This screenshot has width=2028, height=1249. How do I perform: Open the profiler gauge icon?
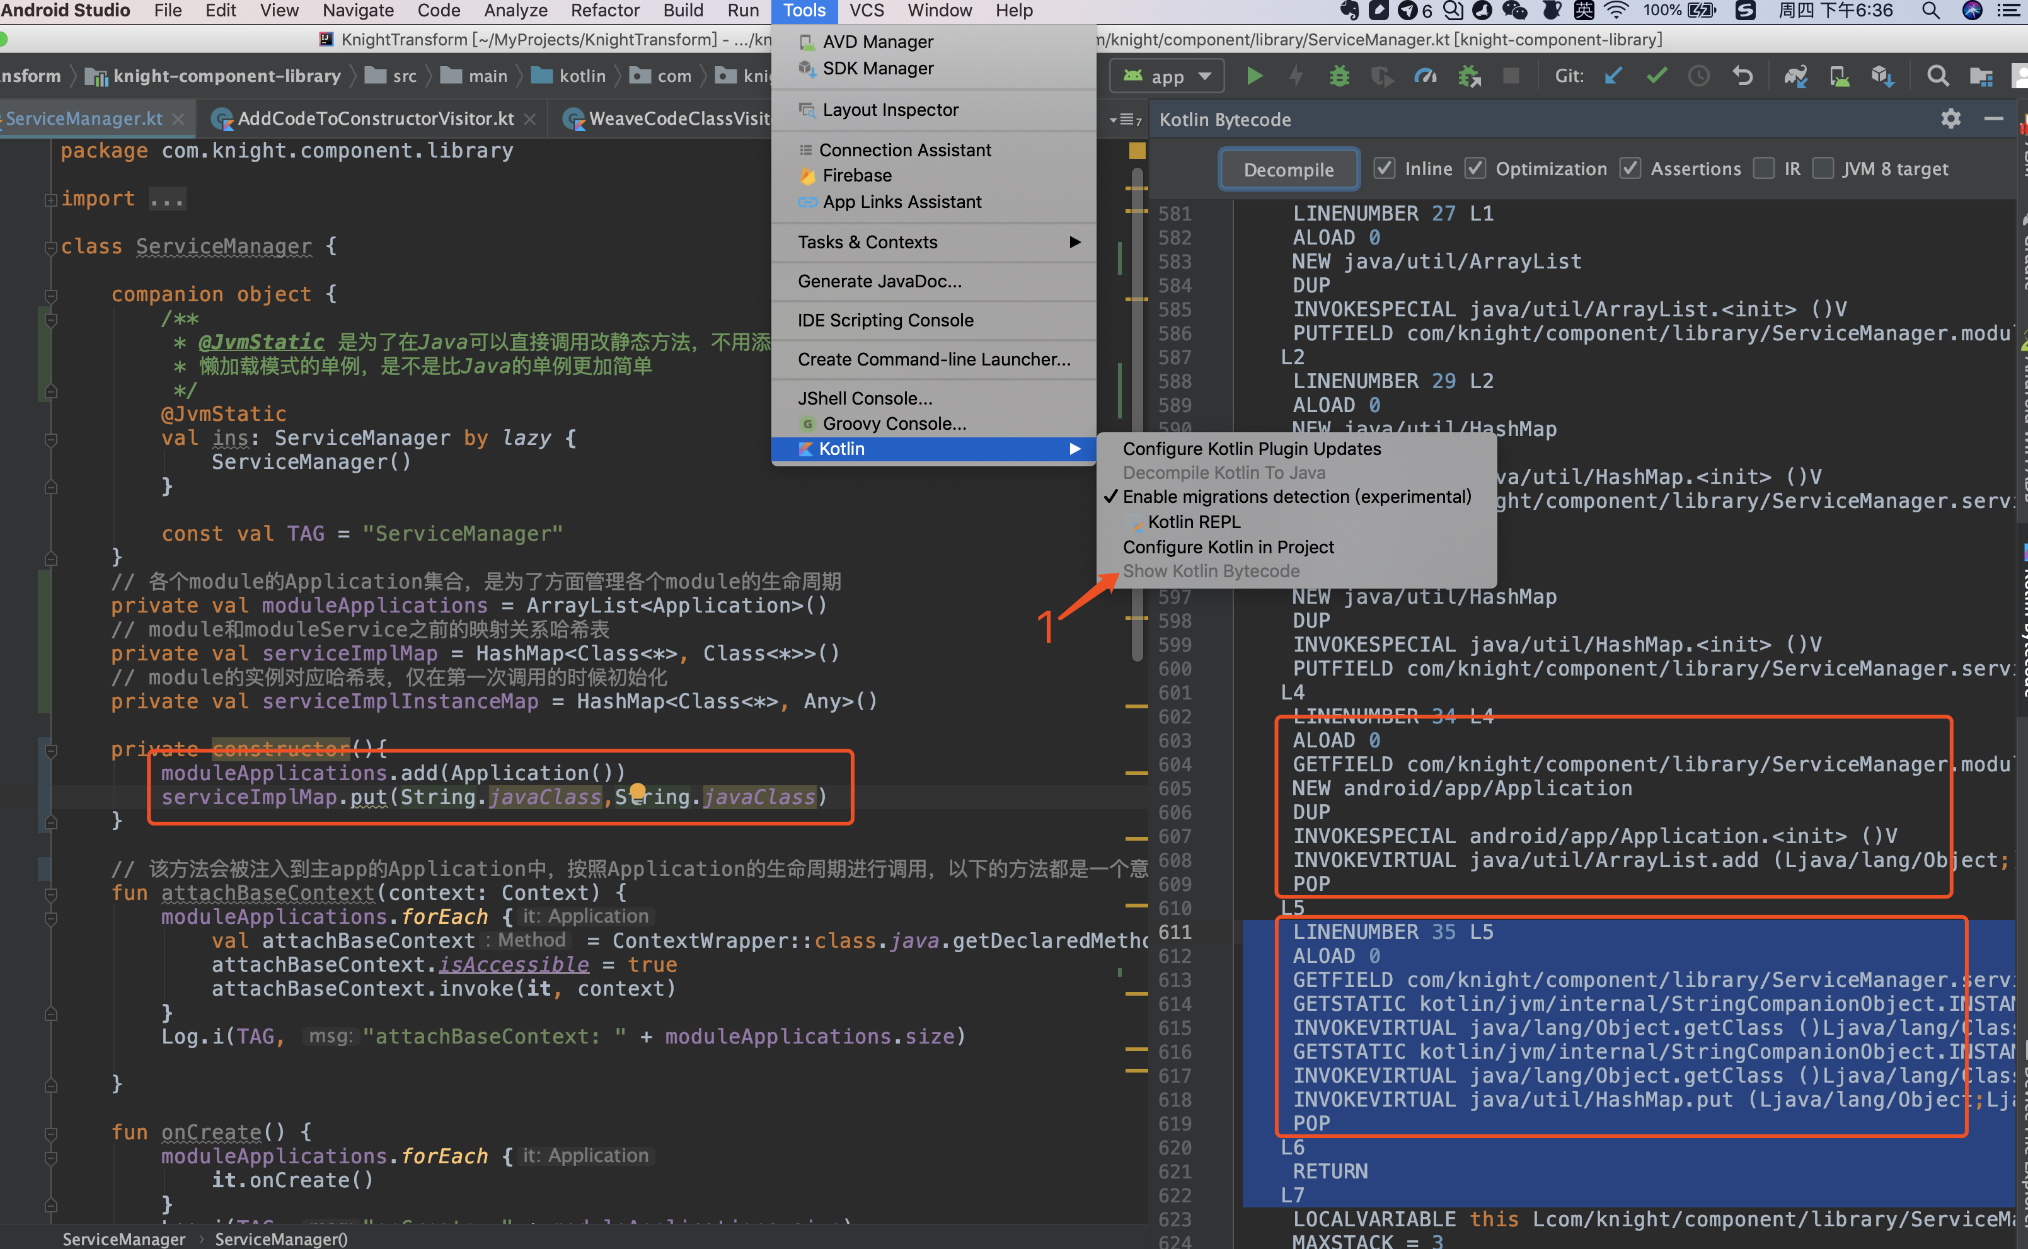tap(1425, 76)
